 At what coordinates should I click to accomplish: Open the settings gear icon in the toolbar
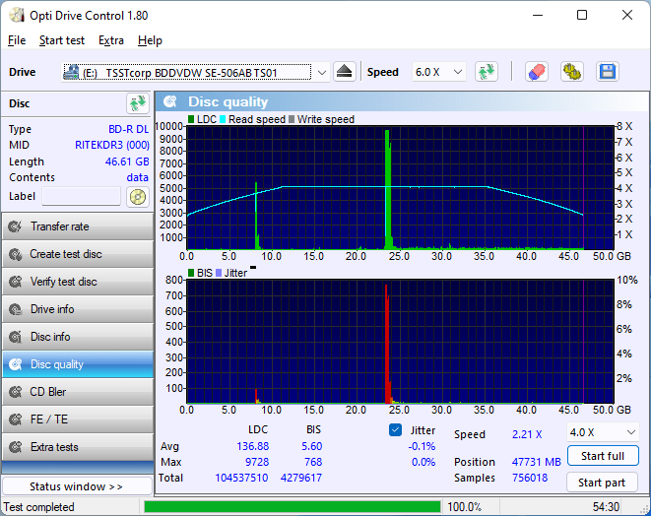click(571, 72)
